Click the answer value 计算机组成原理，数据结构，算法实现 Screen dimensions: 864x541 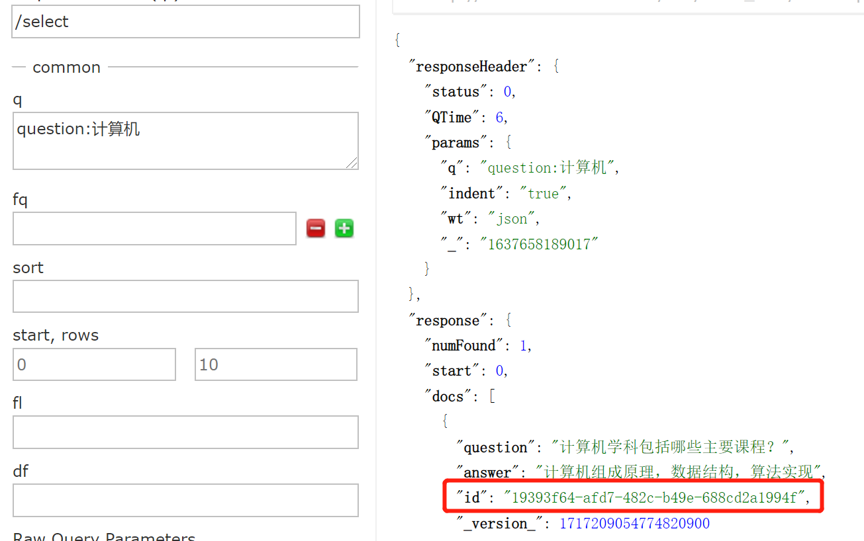point(679,472)
